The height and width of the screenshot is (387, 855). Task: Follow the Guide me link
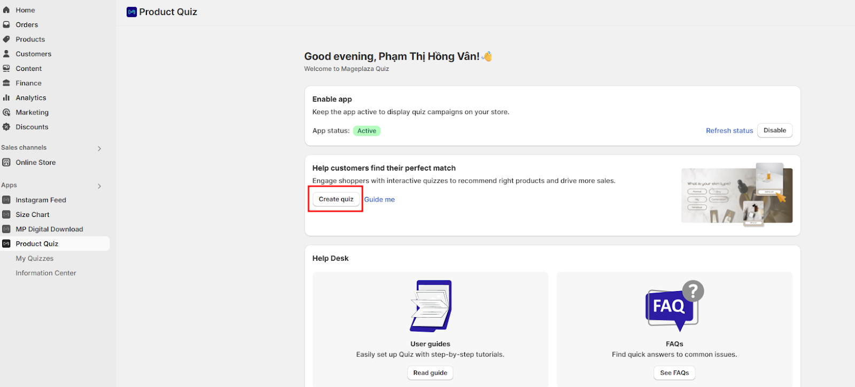[x=379, y=199]
